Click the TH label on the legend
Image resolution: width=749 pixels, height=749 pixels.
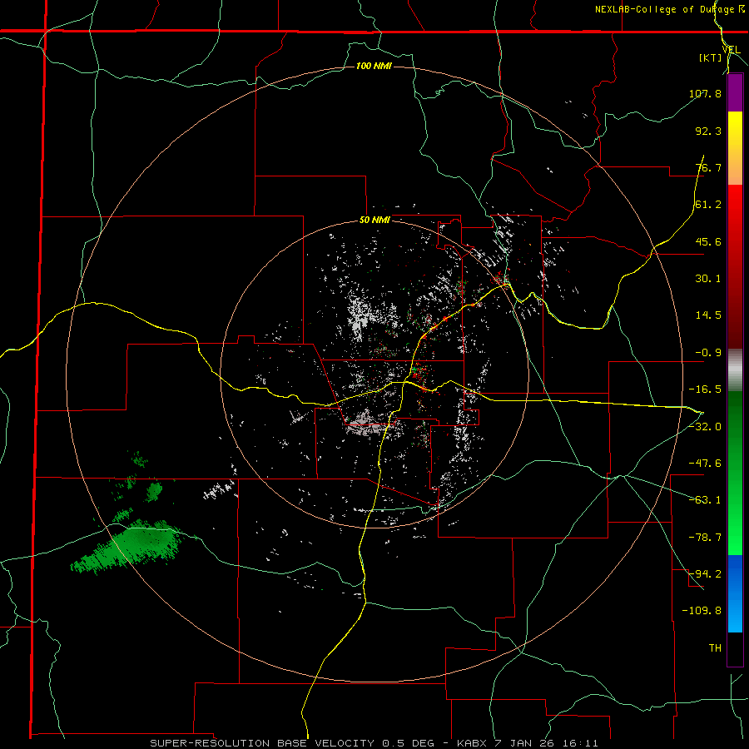[x=715, y=648]
